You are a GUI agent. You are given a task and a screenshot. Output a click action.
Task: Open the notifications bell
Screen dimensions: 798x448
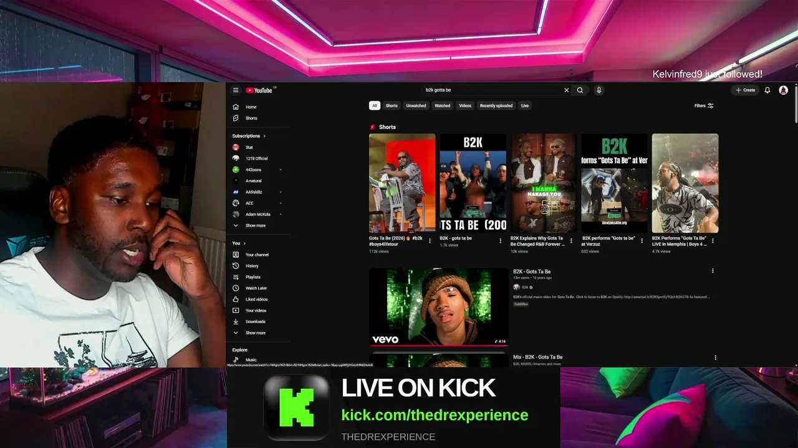[x=767, y=90]
